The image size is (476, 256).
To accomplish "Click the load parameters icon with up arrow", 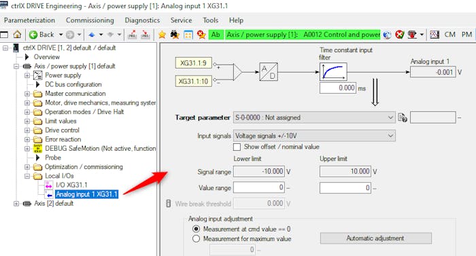I will (x=132, y=35).
